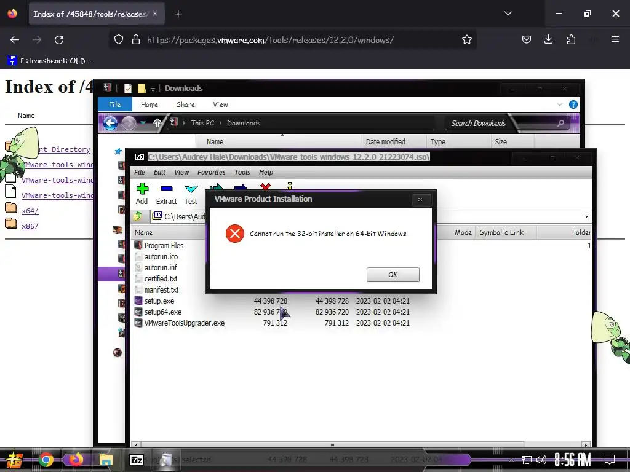Select the Program Files folder in 7-Zip
Image resolution: width=630 pixels, height=472 pixels.
click(164, 246)
